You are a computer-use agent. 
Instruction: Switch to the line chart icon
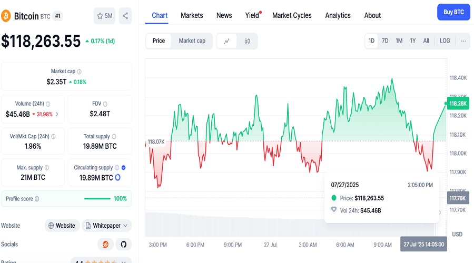click(x=226, y=41)
